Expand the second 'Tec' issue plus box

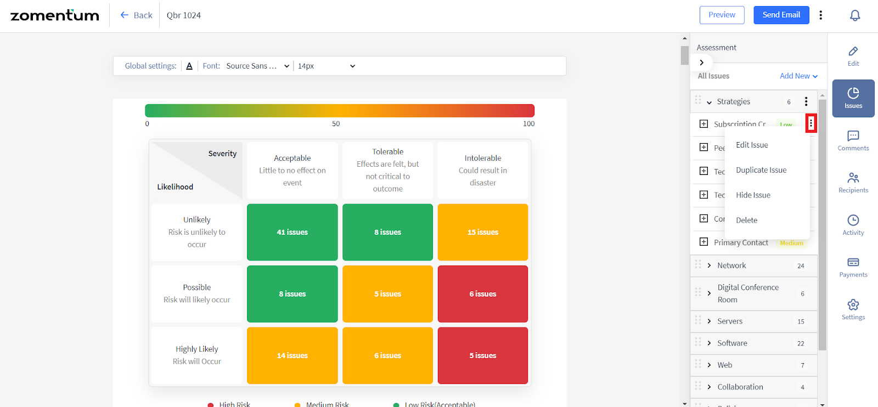tap(703, 195)
